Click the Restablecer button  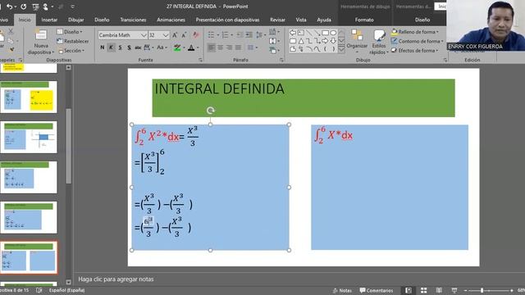(x=73, y=41)
